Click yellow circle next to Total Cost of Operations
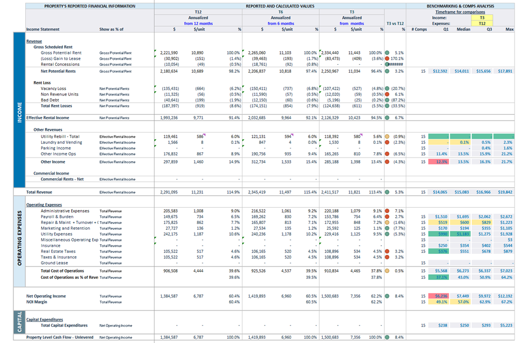Image resolution: width=522 pixels, height=343 pixels. tap(387, 271)
